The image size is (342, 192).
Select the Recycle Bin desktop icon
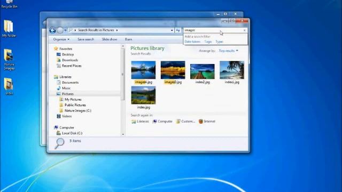coord(9,4)
